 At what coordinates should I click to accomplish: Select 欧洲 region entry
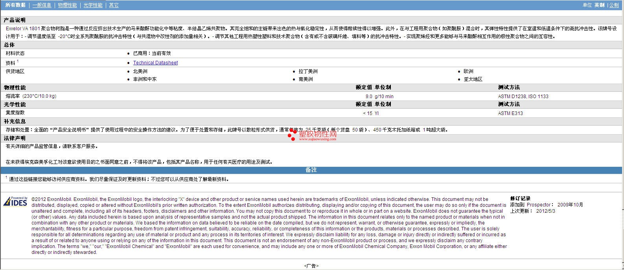point(468,71)
